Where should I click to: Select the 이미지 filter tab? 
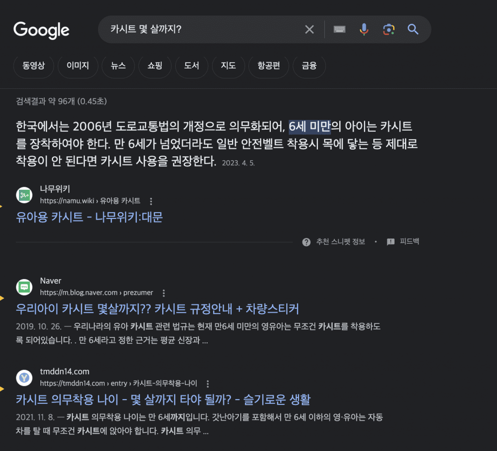(78, 66)
